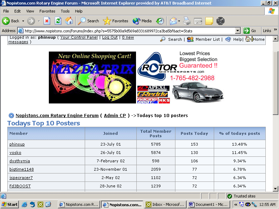Open the History toolbar icon
The width and height of the screenshot is (279, 209).
160,21
